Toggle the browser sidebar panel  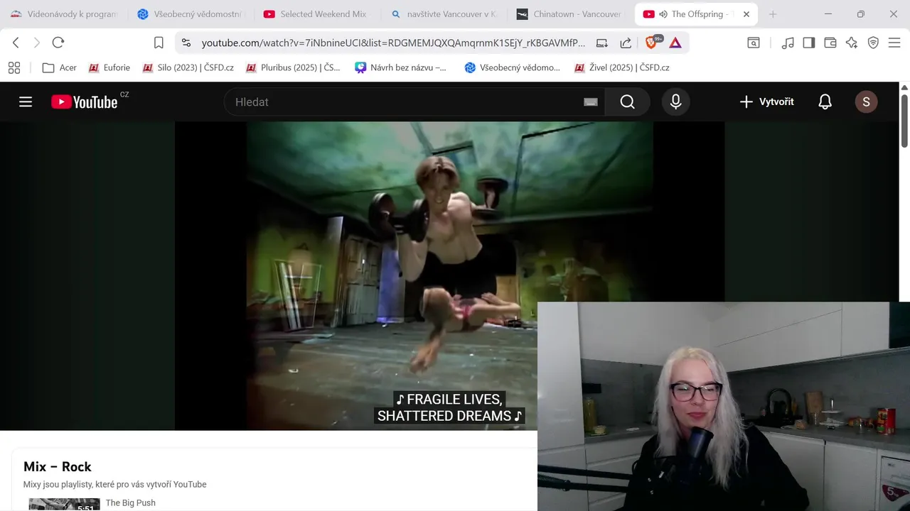click(808, 43)
